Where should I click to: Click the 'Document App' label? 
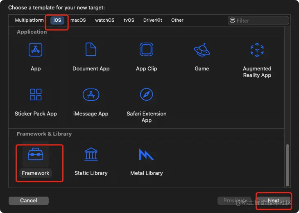pyautogui.click(x=91, y=69)
